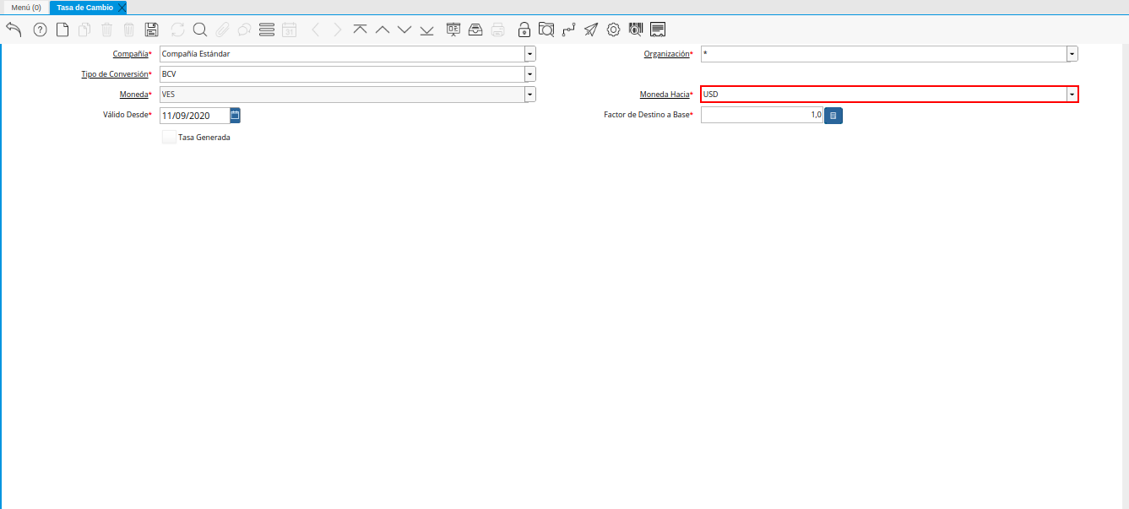Click the Compañía label link

point(130,54)
